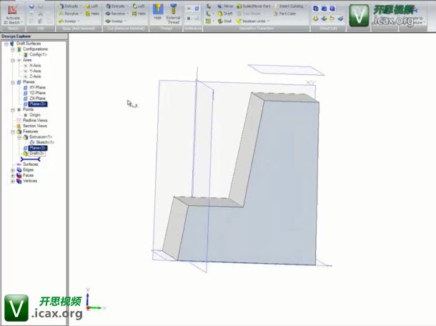Select the Cut Helix tool
Image resolution: width=436 pixels, height=326 pixels.
[x=139, y=14]
